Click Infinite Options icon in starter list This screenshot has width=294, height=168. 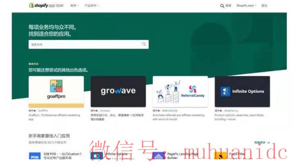97,156
